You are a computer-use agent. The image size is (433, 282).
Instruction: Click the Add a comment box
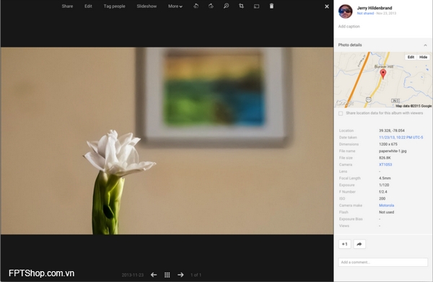click(x=383, y=262)
